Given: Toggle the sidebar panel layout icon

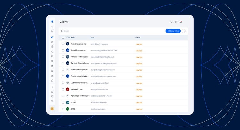Looking at the screenshot, I should [x=52, y=31].
